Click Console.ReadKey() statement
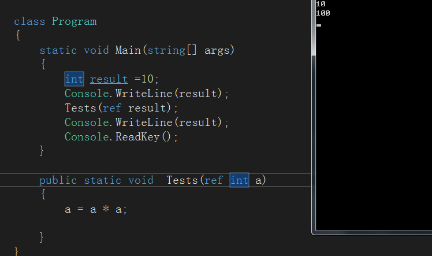Image resolution: width=432 pixels, height=256 pixels. click(121, 137)
